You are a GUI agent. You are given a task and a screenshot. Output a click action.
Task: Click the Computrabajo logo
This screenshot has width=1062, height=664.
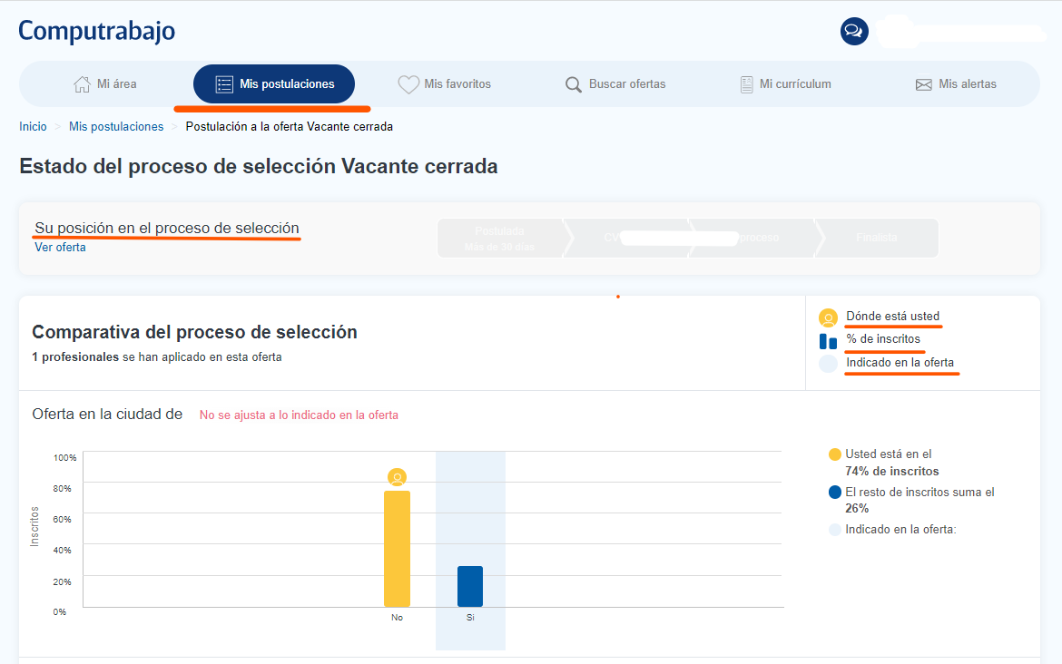[x=97, y=31]
